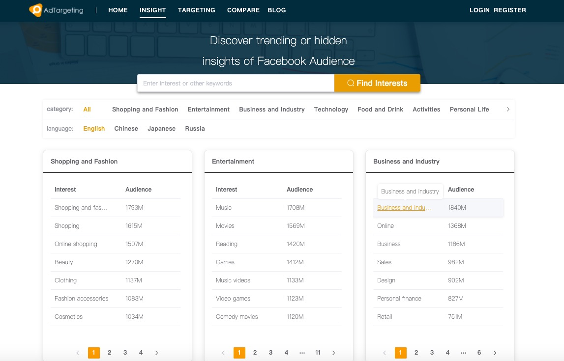
Task: Previous page arrow in Shopping and Fashion
Action: click(78, 353)
